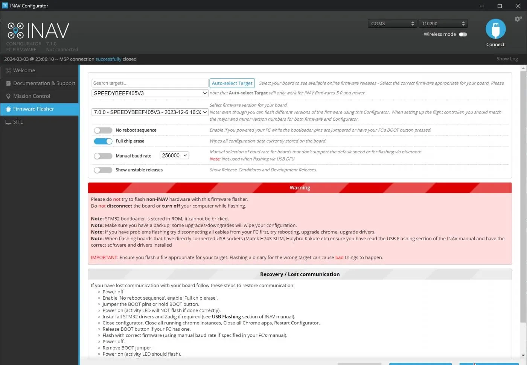527x365 pixels.
Task: Click the Firmware Flasher chip icon
Action: (x=8, y=109)
